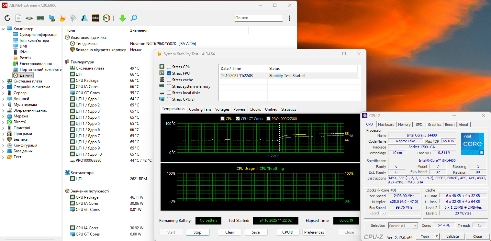
Task: Uncheck the Stress FPU checkbox
Action: pos(169,73)
